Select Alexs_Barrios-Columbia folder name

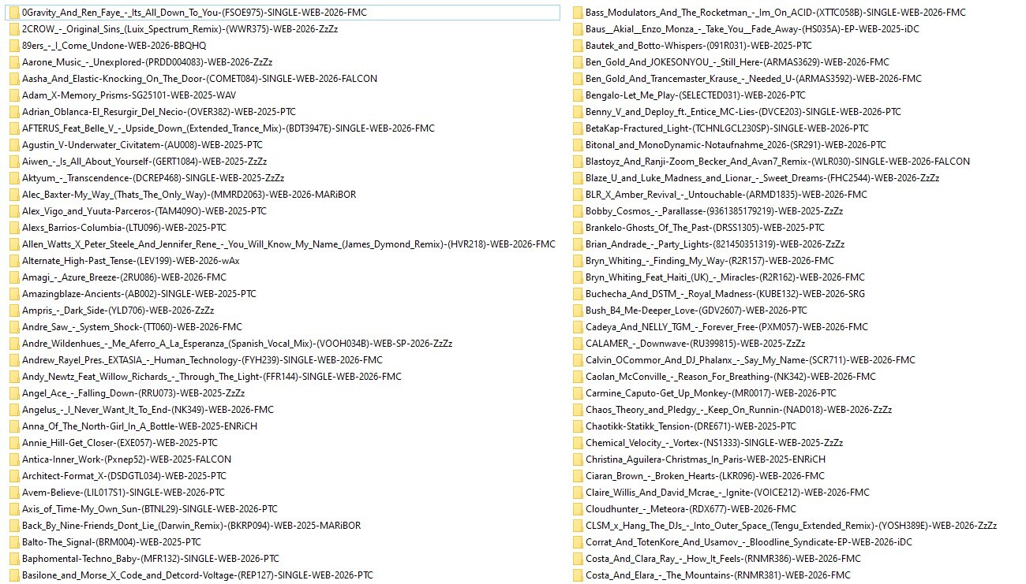point(125,228)
